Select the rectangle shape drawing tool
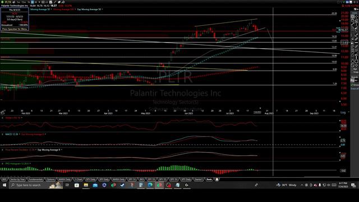 coord(357,61)
